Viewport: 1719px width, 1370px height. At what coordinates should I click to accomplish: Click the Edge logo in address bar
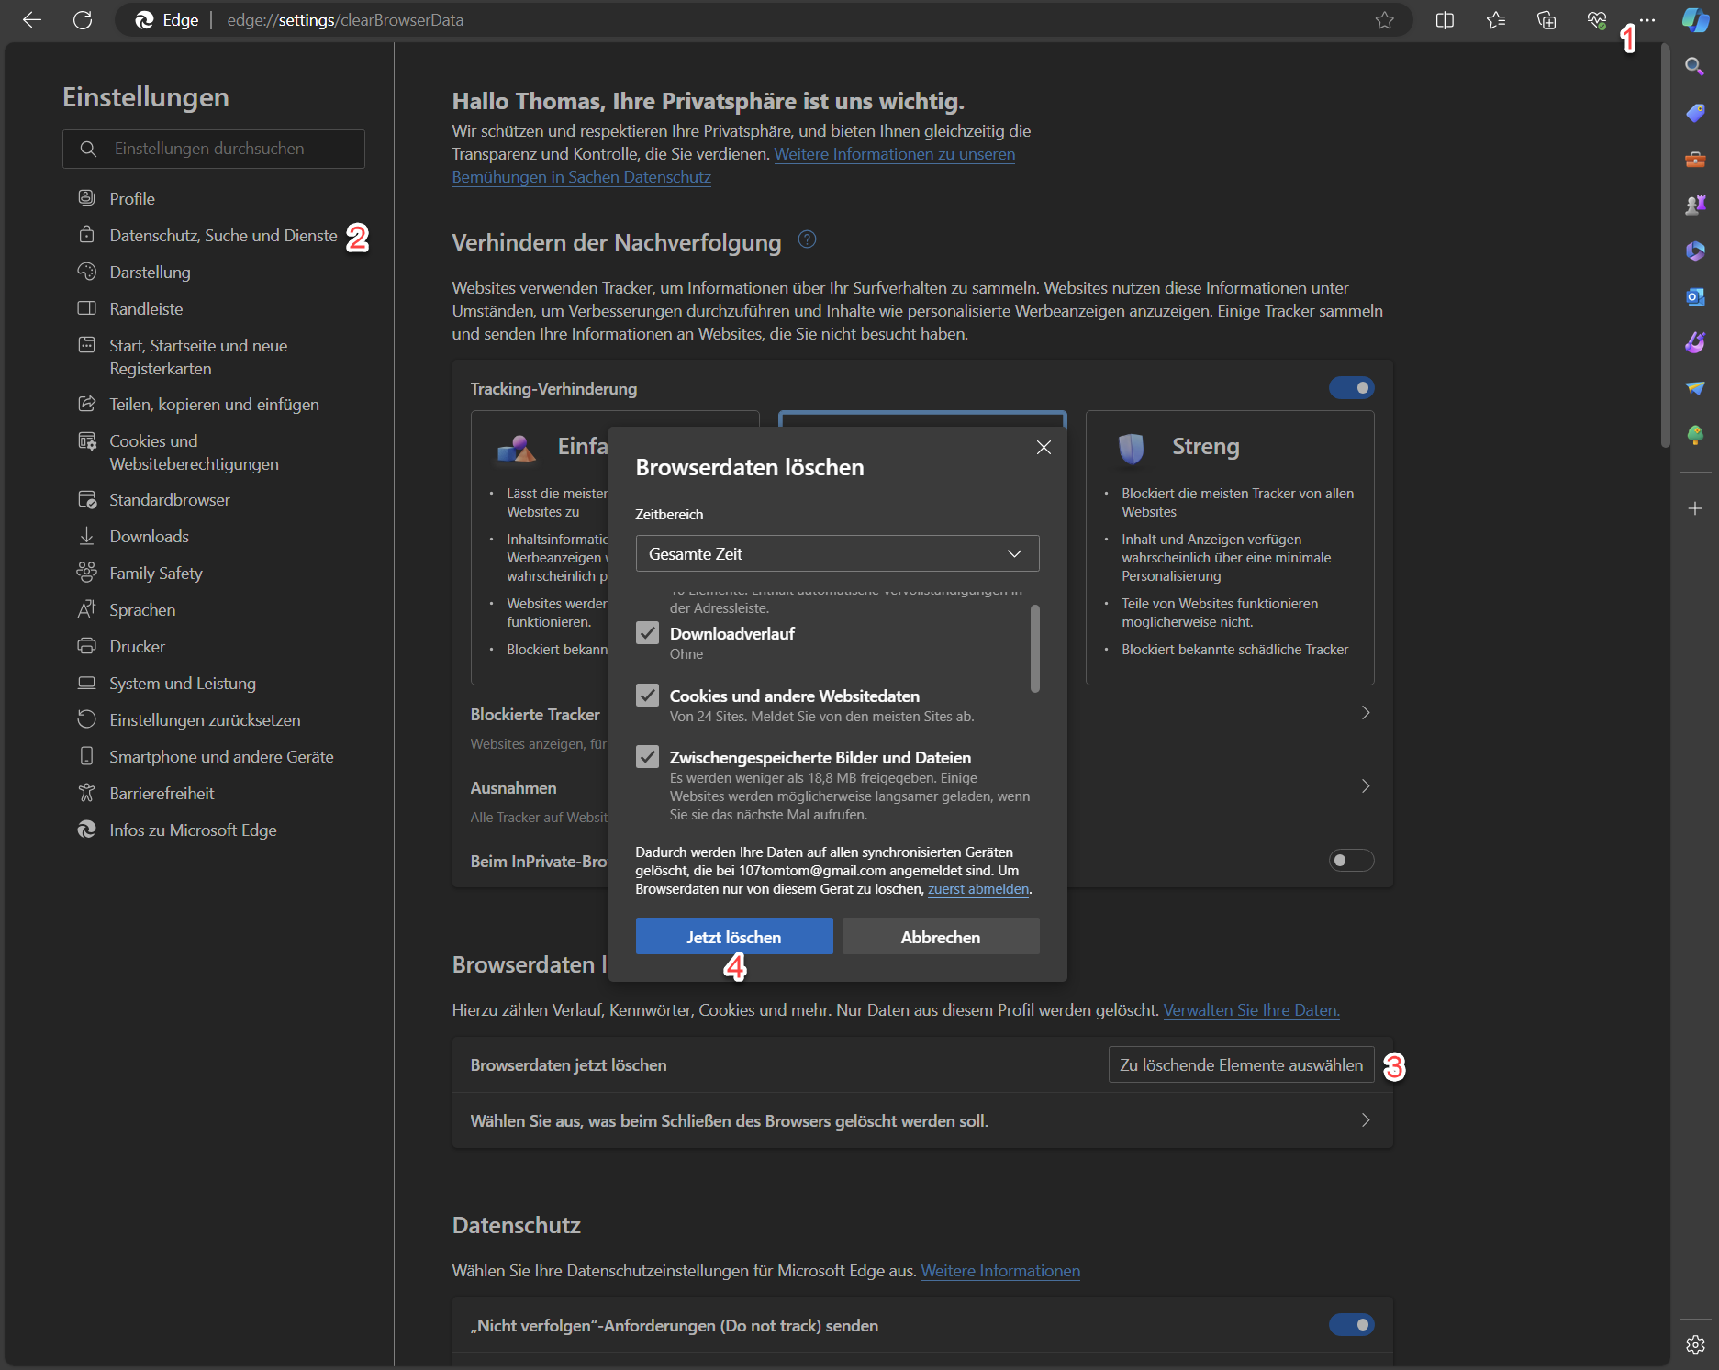[144, 20]
